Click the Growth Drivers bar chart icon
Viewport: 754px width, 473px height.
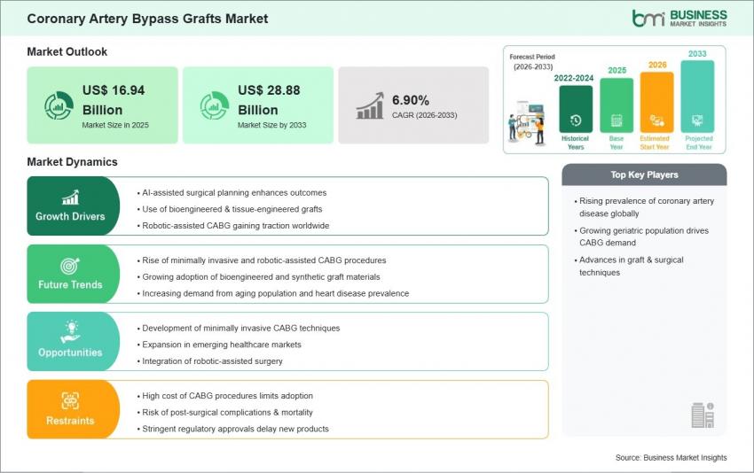[70, 198]
